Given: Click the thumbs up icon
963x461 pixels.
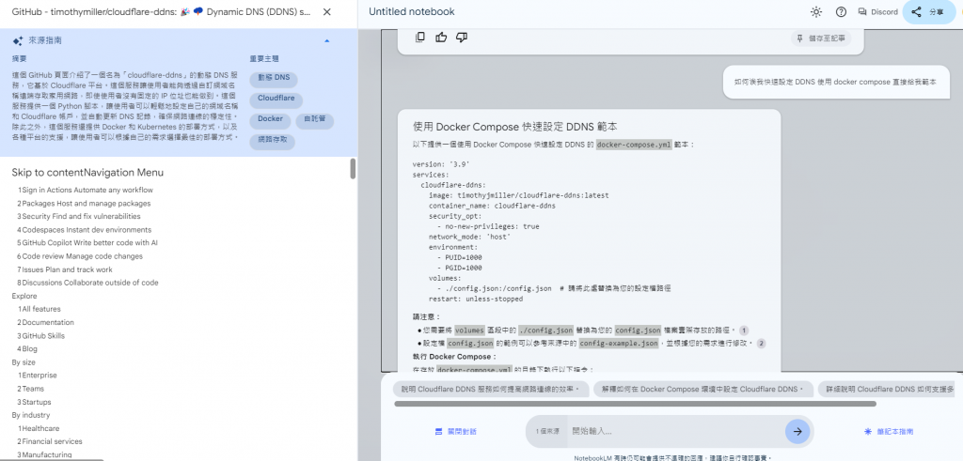Looking at the screenshot, I should click(x=441, y=38).
